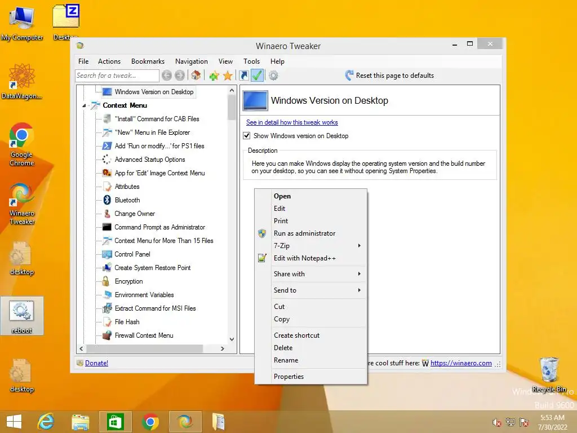This screenshot has width=577, height=433.
Task: Click the Advanced Startup Options spinner icon
Action: (106, 160)
